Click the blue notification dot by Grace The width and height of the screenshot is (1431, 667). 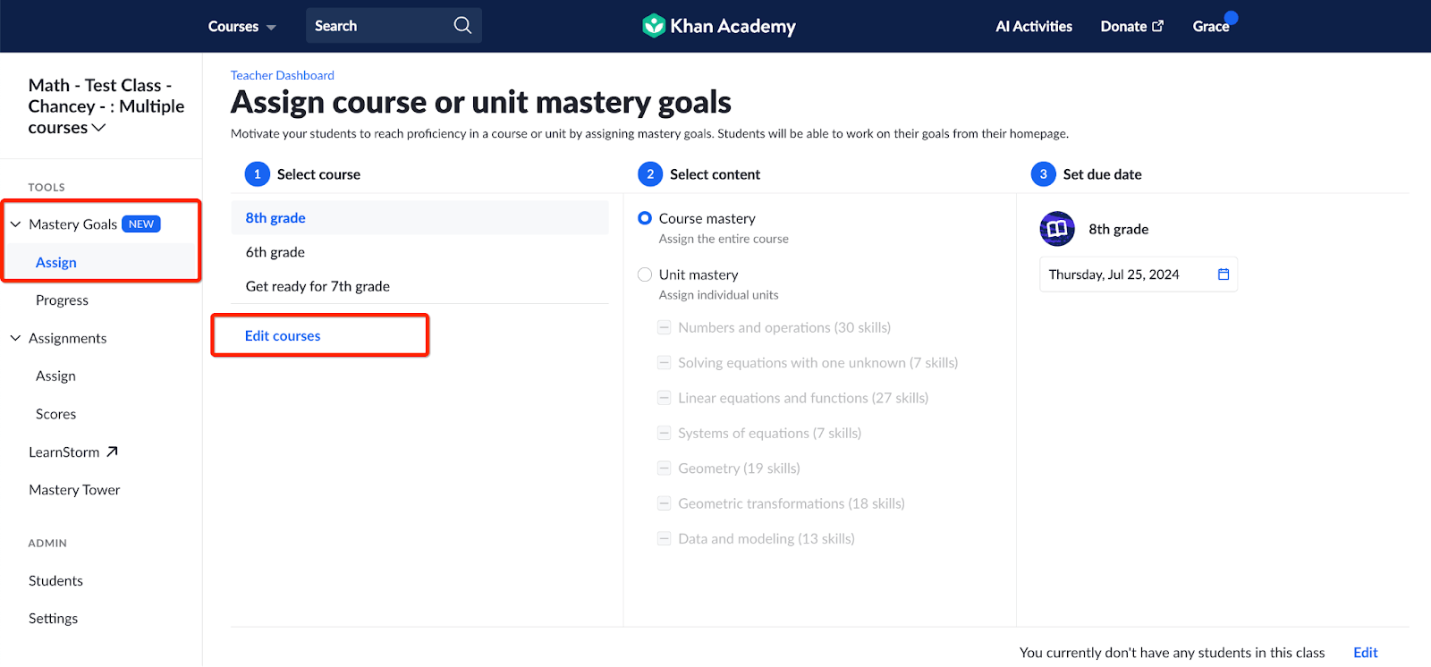(1232, 17)
